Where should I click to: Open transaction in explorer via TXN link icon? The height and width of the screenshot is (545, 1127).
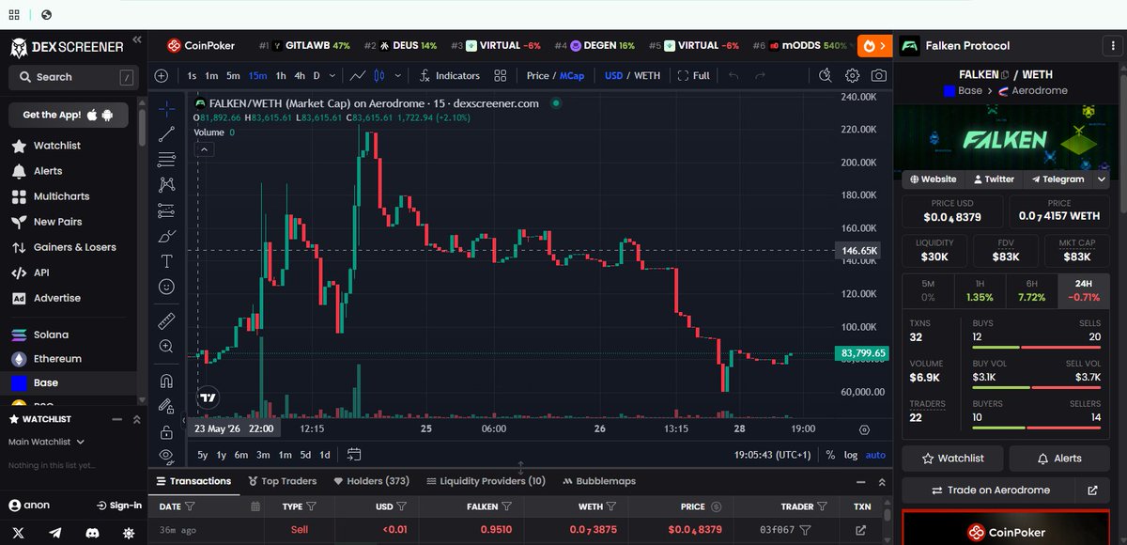click(x=861, y=530)
